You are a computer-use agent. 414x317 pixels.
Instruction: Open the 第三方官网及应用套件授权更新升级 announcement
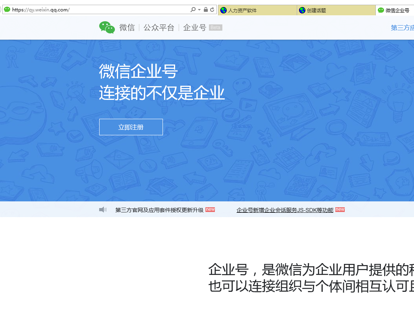pos(159,210)
